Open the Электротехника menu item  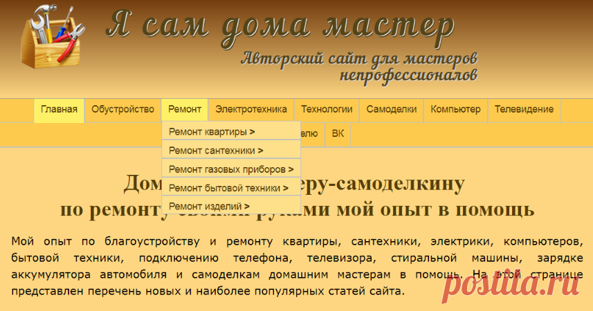250,110
